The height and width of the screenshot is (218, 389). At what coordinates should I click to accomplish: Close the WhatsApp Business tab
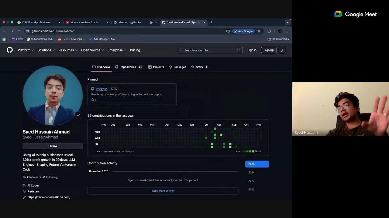[x=60, y=22]
